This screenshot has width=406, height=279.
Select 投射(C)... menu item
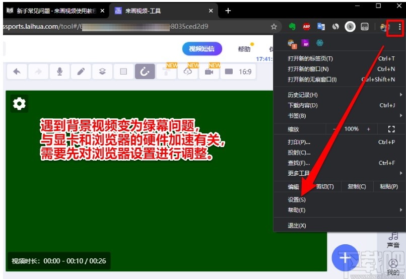[339, 153]
